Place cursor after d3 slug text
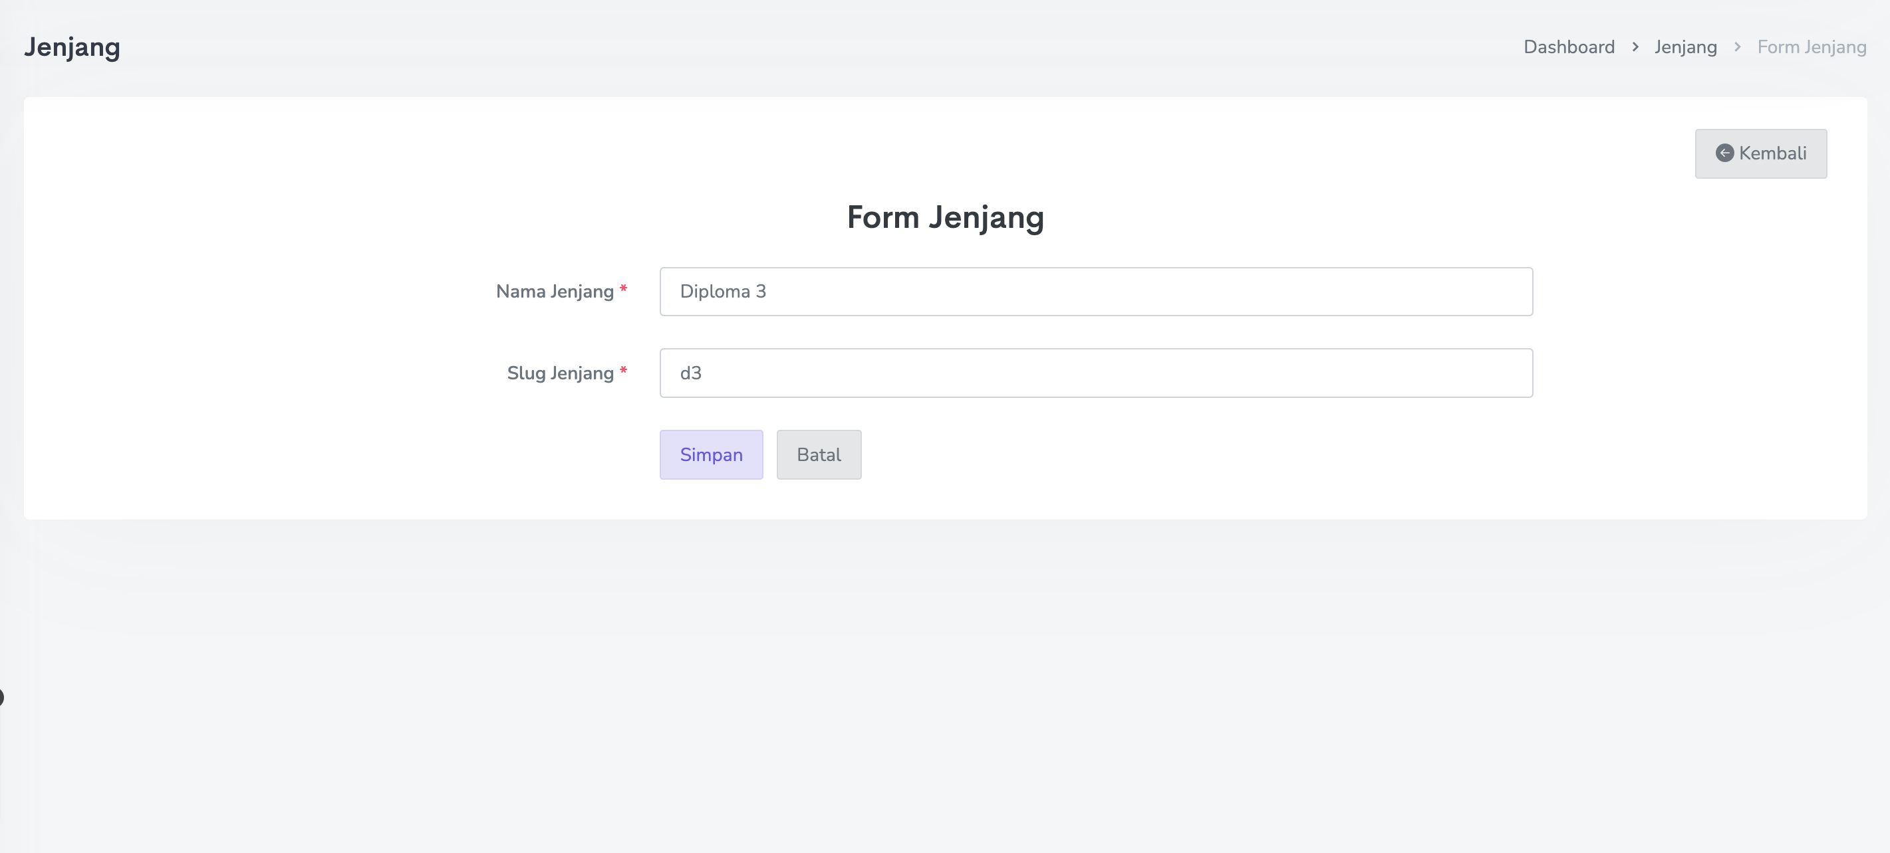 click(x=704, y=373)
